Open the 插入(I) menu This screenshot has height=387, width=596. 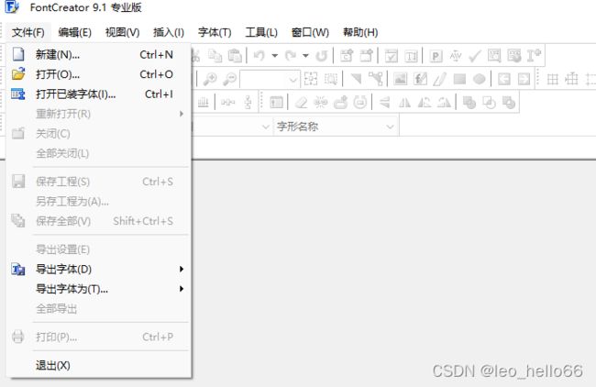[x=169, y=32]
